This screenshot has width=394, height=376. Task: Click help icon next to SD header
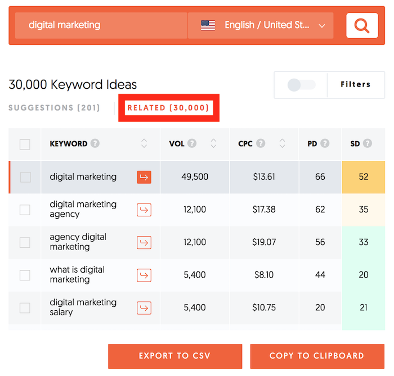[x=368, y=144]
